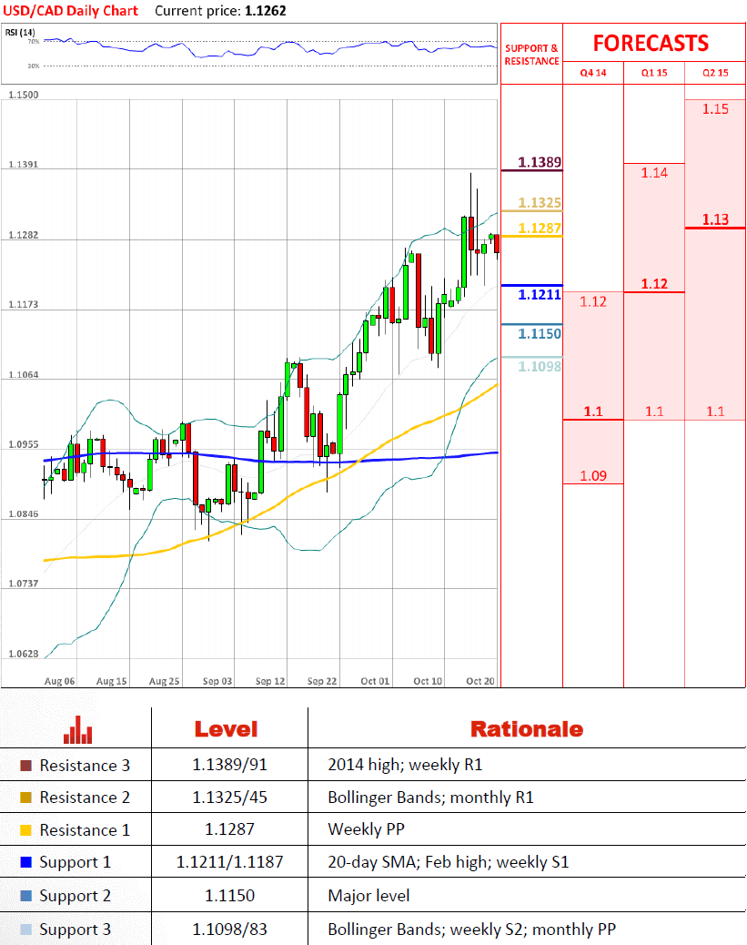
Task: Click the Oct 20 date axis label
Action: (x=480, y=681)
